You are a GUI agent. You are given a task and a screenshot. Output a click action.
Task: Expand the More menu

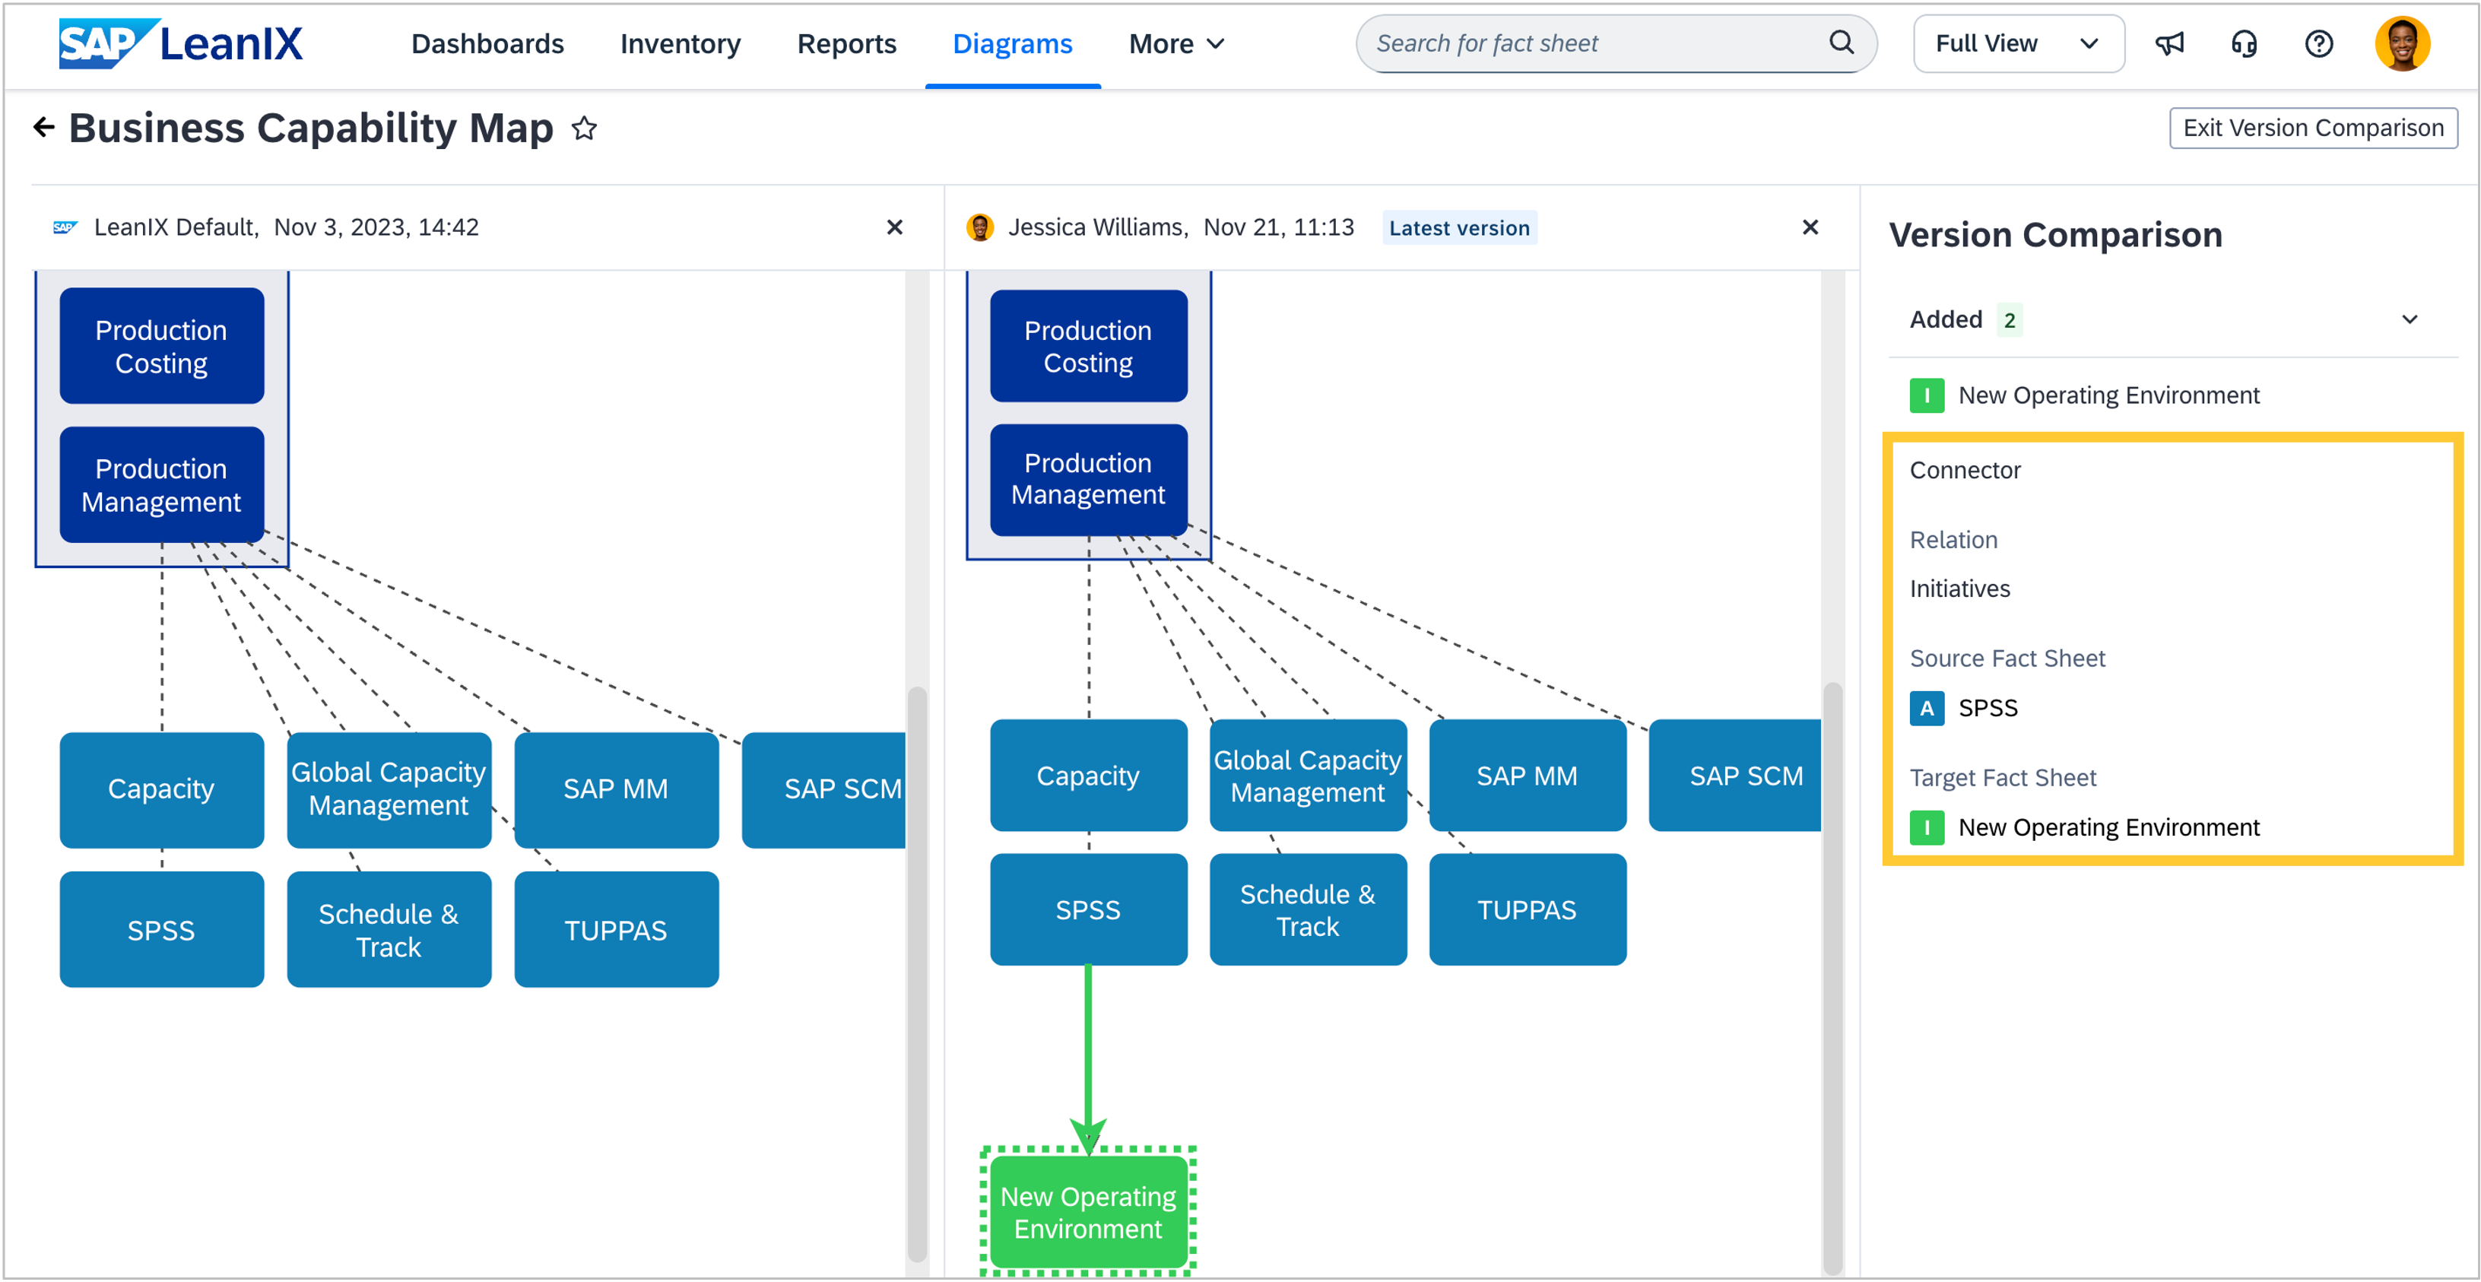pyautogui.click(x=1176, y=43)
